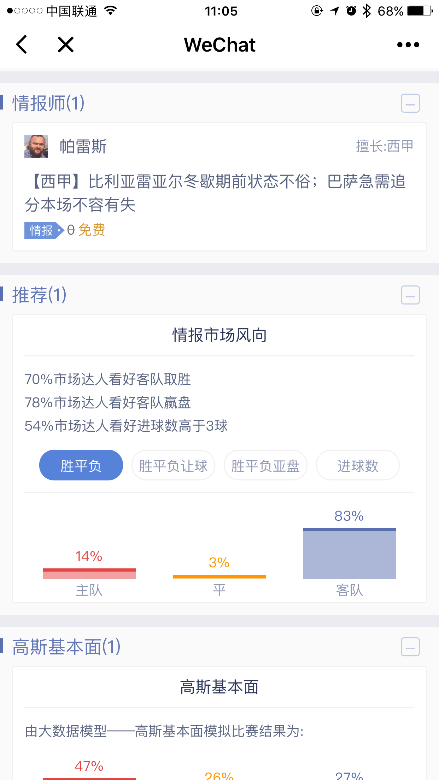Tap the 擅长:西甲 label

coord(385,146)
